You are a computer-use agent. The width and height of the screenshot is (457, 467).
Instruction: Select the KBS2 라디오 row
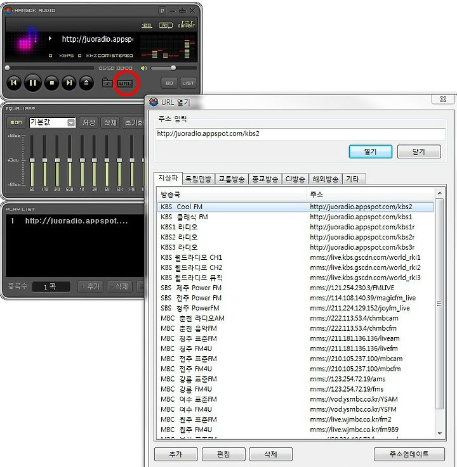(296, 237)
